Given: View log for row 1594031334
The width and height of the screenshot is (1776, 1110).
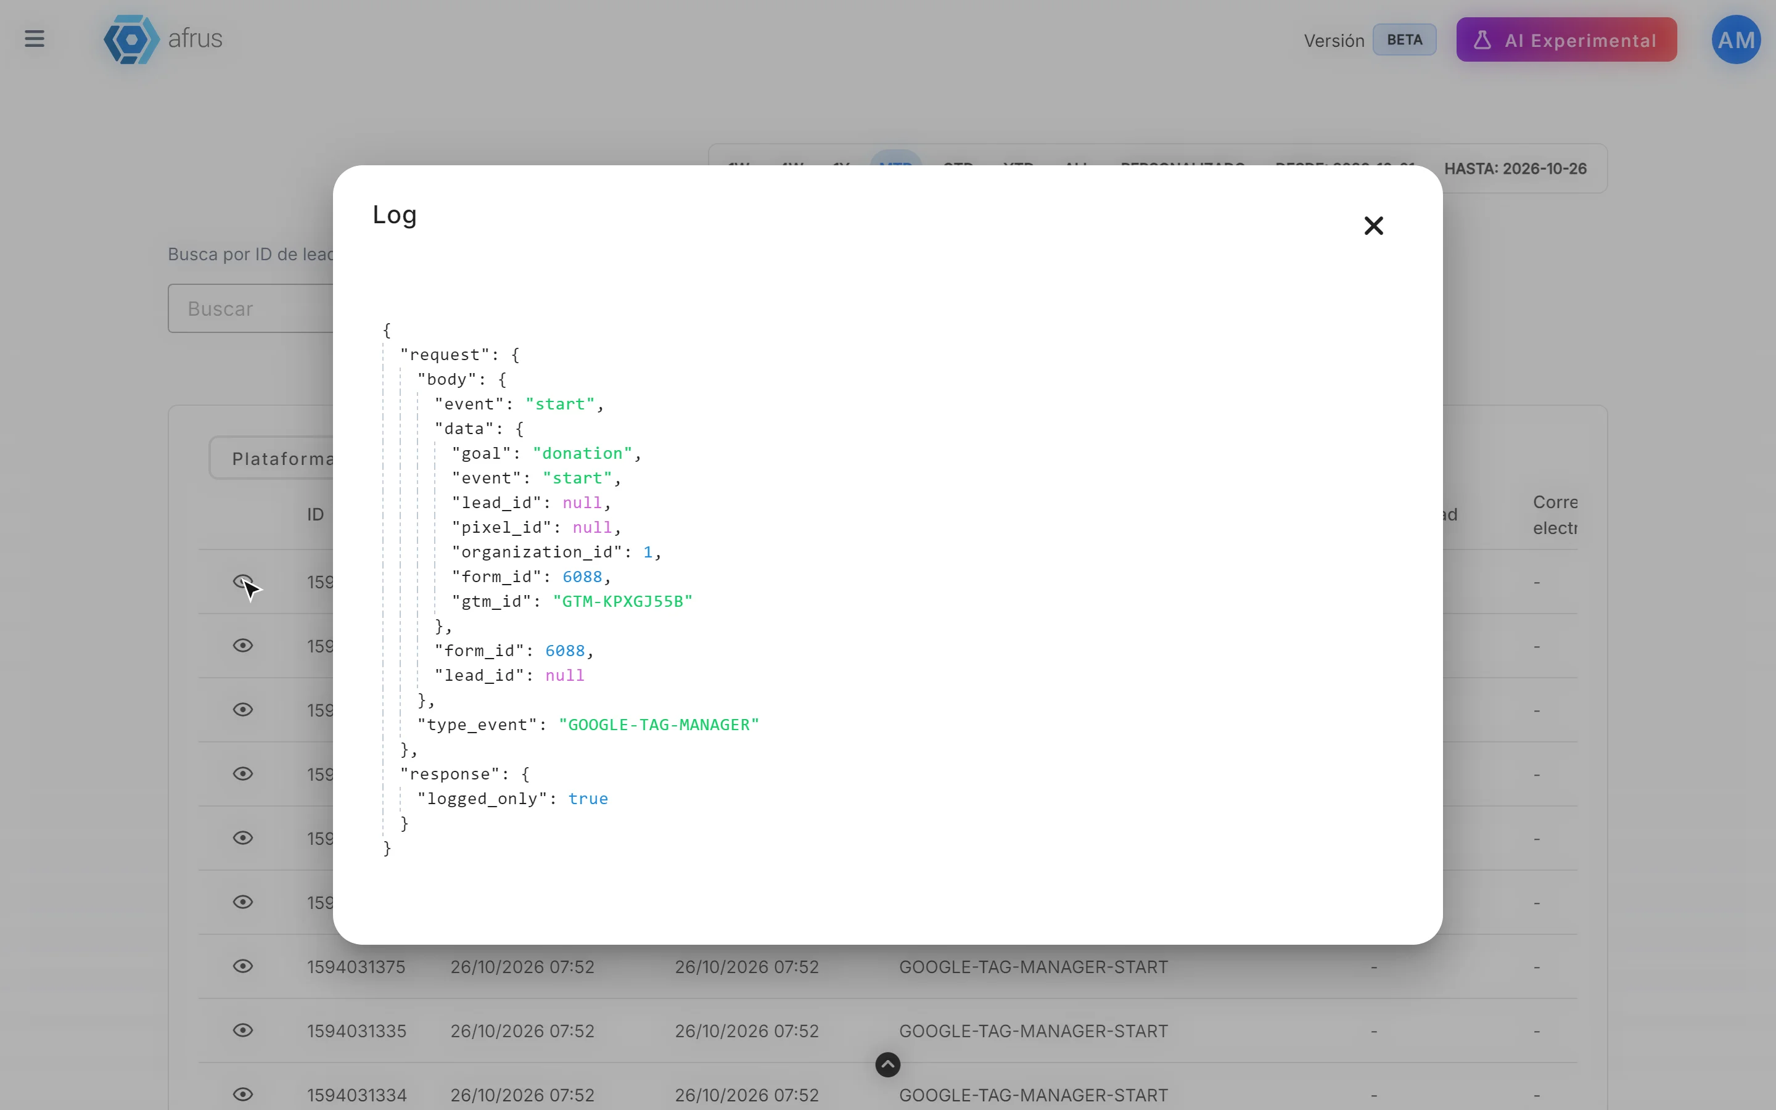Looking at the screenshot, I should 243,1095.
